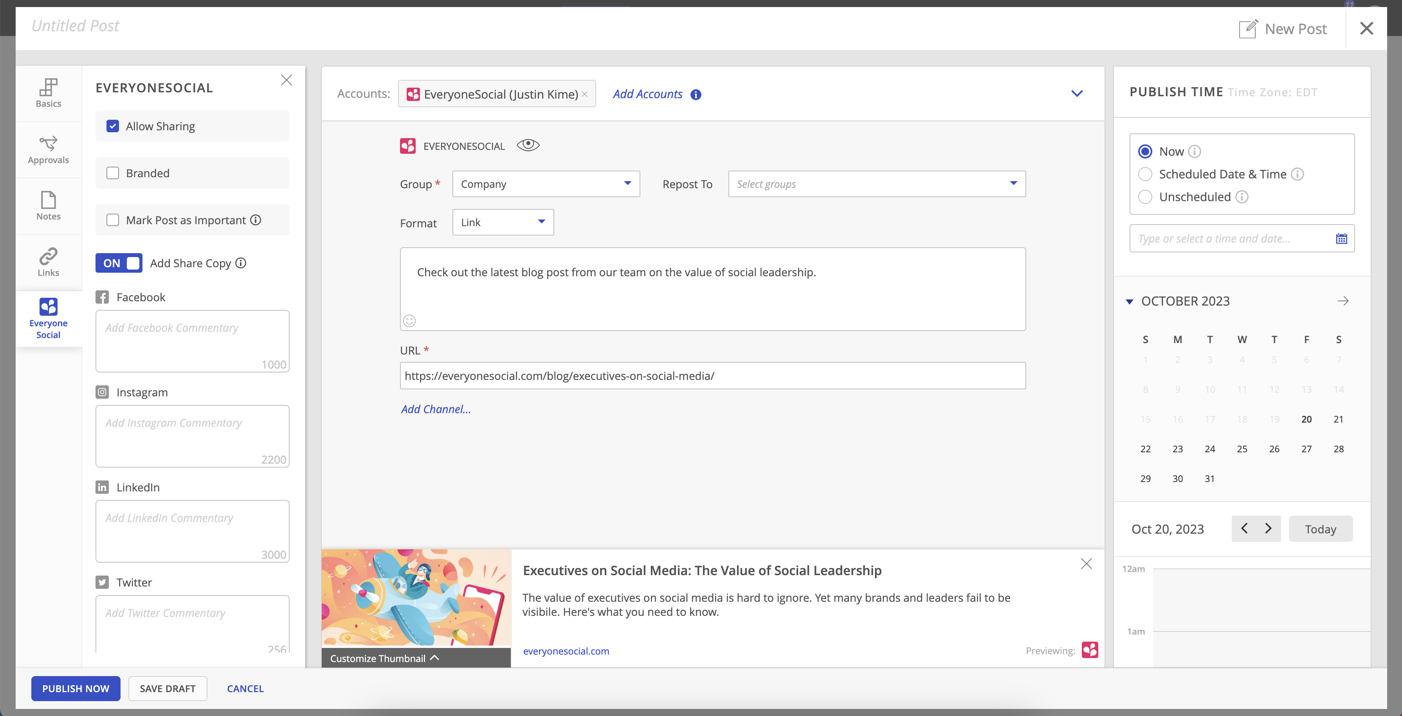Image resolution: width=1402 pixels, height=716 pixels.
Task: Open the emoji picker in post text
Action: point(409,320)
